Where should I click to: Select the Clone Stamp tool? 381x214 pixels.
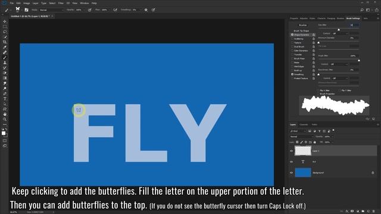pyautogui.click(x=5, y=62)
